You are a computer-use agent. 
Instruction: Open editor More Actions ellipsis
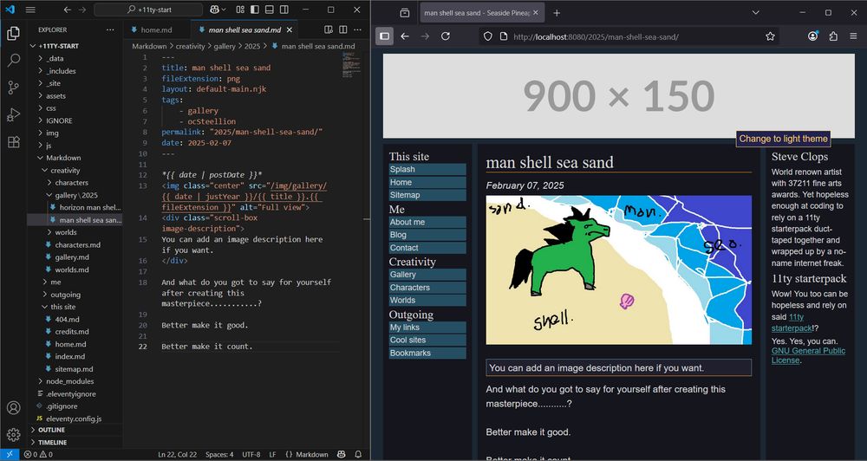tap(358, 29)
